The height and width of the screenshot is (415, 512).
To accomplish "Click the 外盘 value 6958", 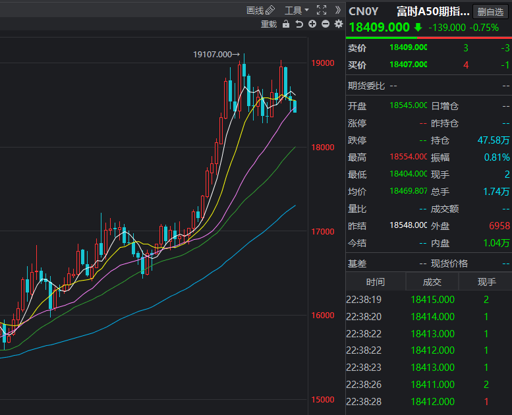I will click(x=499, y=226).
